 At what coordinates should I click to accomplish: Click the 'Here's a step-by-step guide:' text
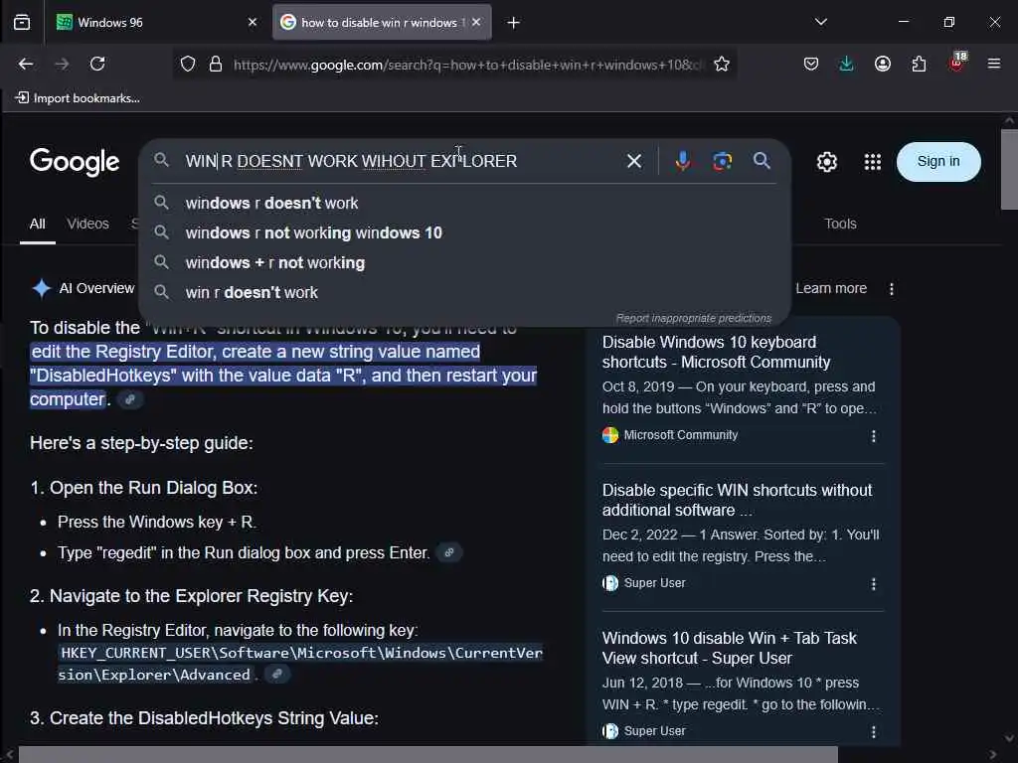coord(141,443)
